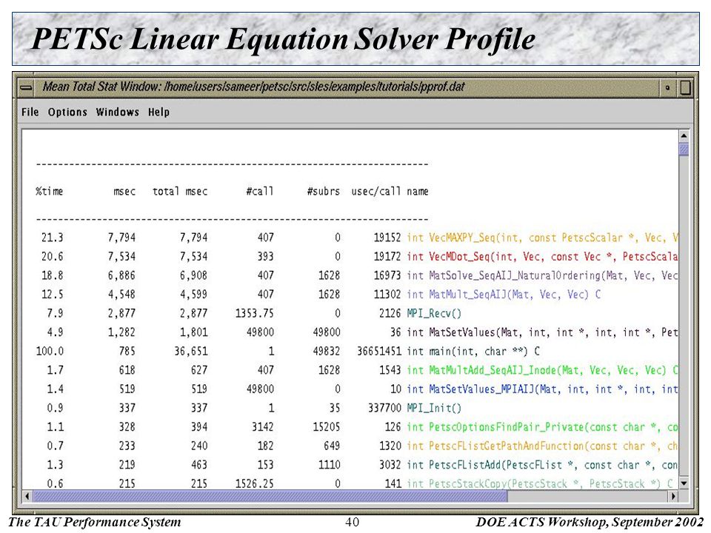Screen dimensions: 711x533
Task: Select the MatMult_SeqAIJ function entry
Action: tap(504, 295)
